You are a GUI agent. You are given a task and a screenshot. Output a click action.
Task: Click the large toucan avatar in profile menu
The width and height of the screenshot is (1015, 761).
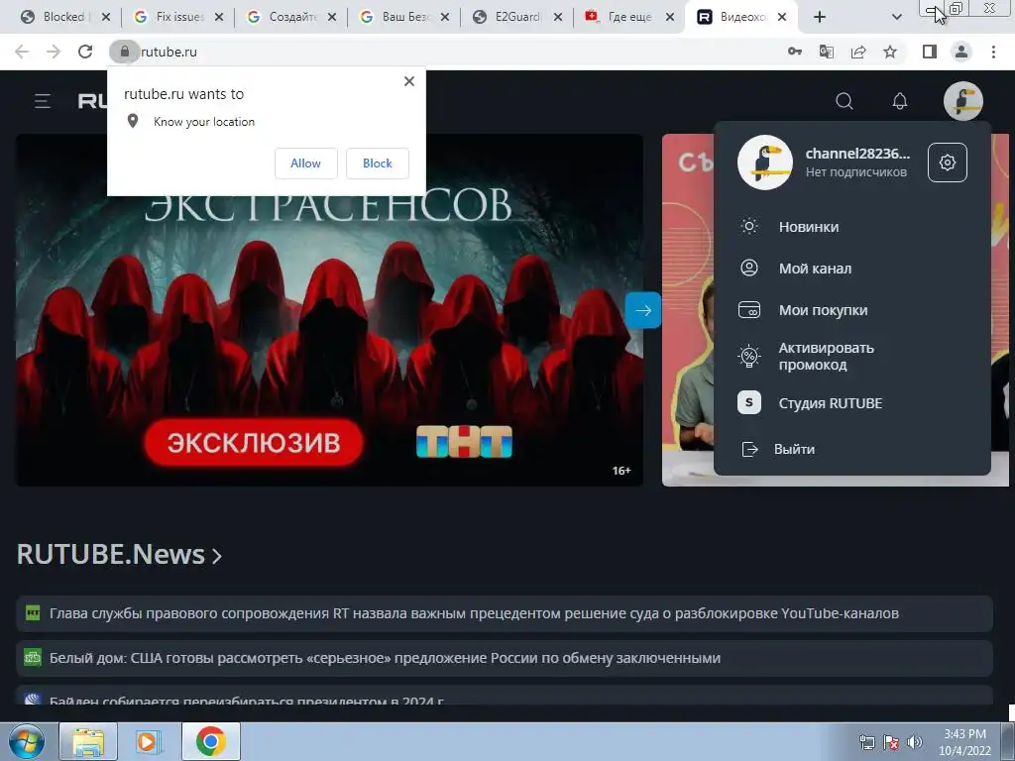(764, 163)
